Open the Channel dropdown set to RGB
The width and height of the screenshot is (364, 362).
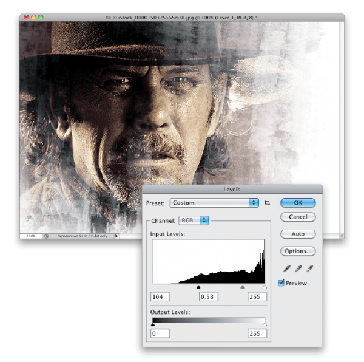click(x=194, y=220)
